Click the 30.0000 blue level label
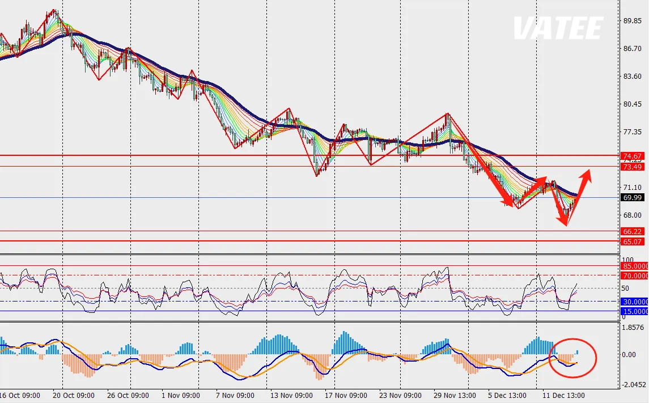 point(635,302)
